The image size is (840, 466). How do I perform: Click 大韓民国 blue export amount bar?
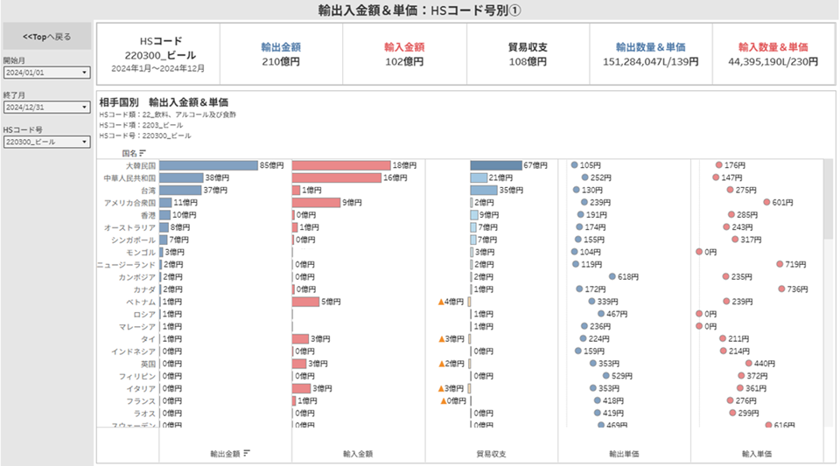click(x=208, y=165)
